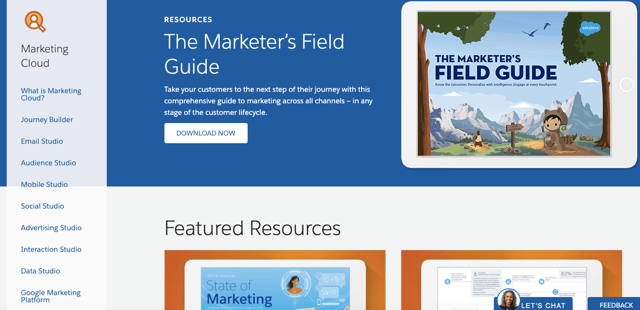Open the What is Marketing Cloud? link
This screenshot has width=640, height=310.
[51, 94]
